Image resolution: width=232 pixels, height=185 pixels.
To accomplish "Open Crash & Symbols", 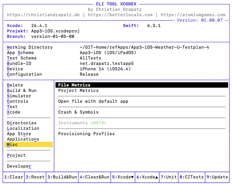I will 78,112.
